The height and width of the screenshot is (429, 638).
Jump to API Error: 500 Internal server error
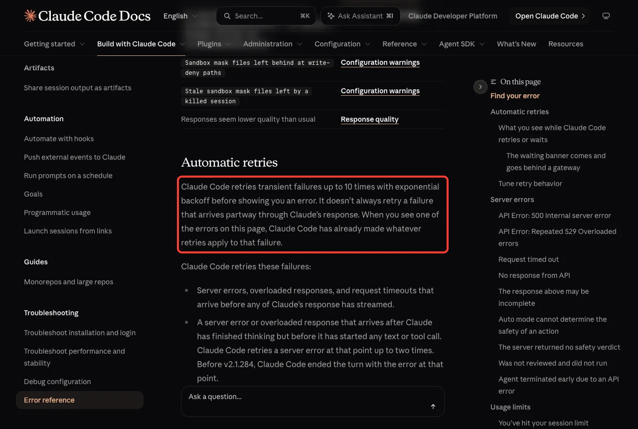[x=555, y=215]
